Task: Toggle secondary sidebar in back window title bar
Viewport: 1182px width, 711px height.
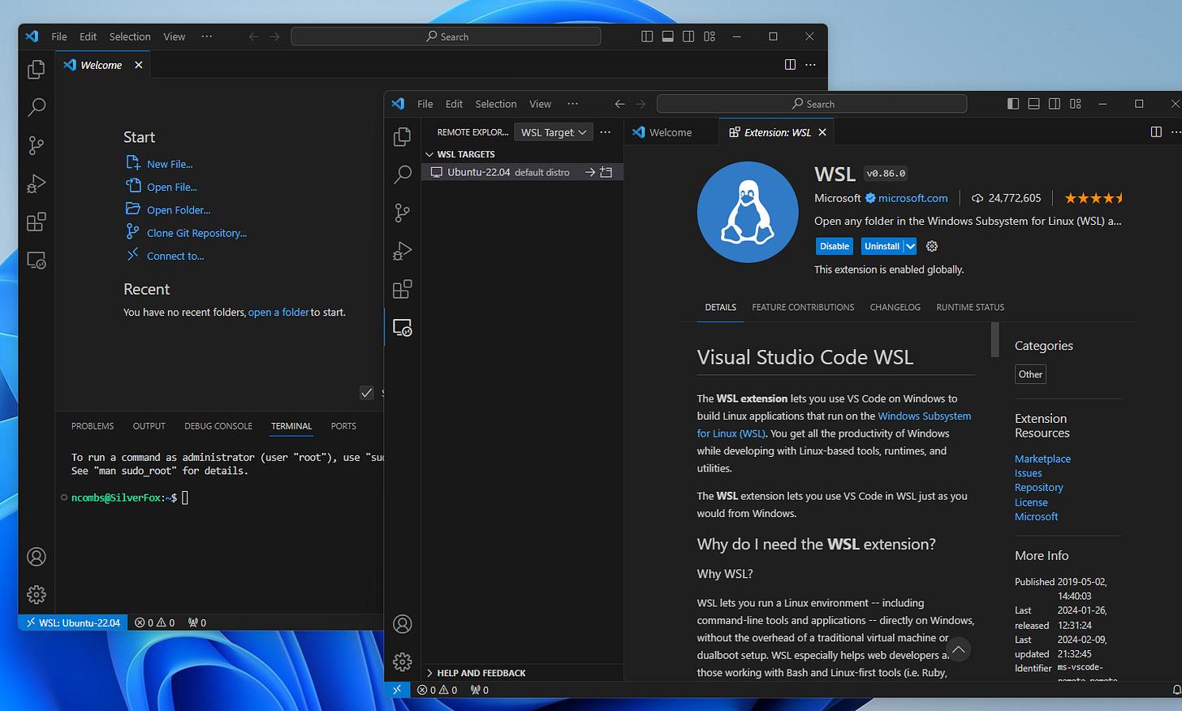Action: (688, 37)
